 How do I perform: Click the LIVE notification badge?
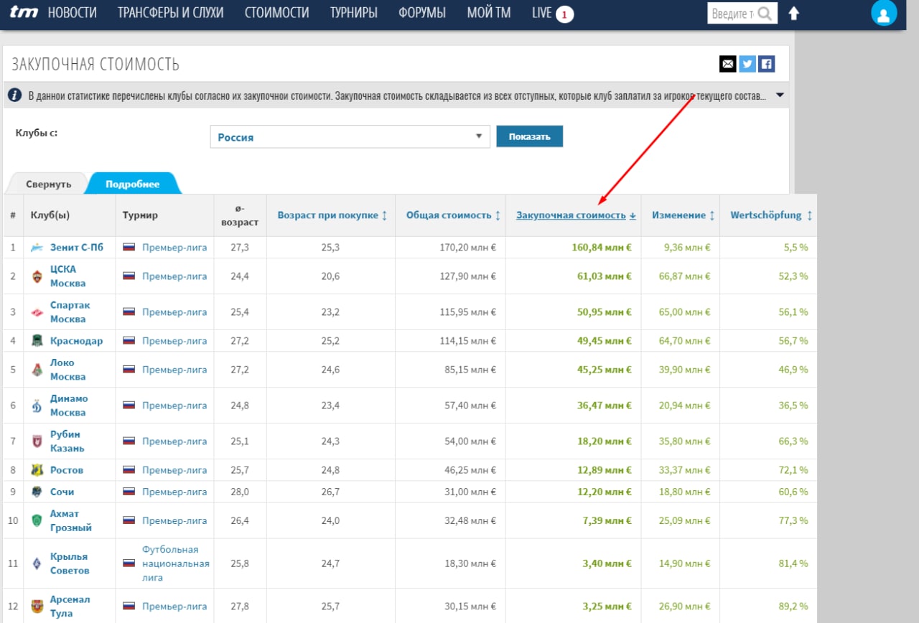coord(564,14)
